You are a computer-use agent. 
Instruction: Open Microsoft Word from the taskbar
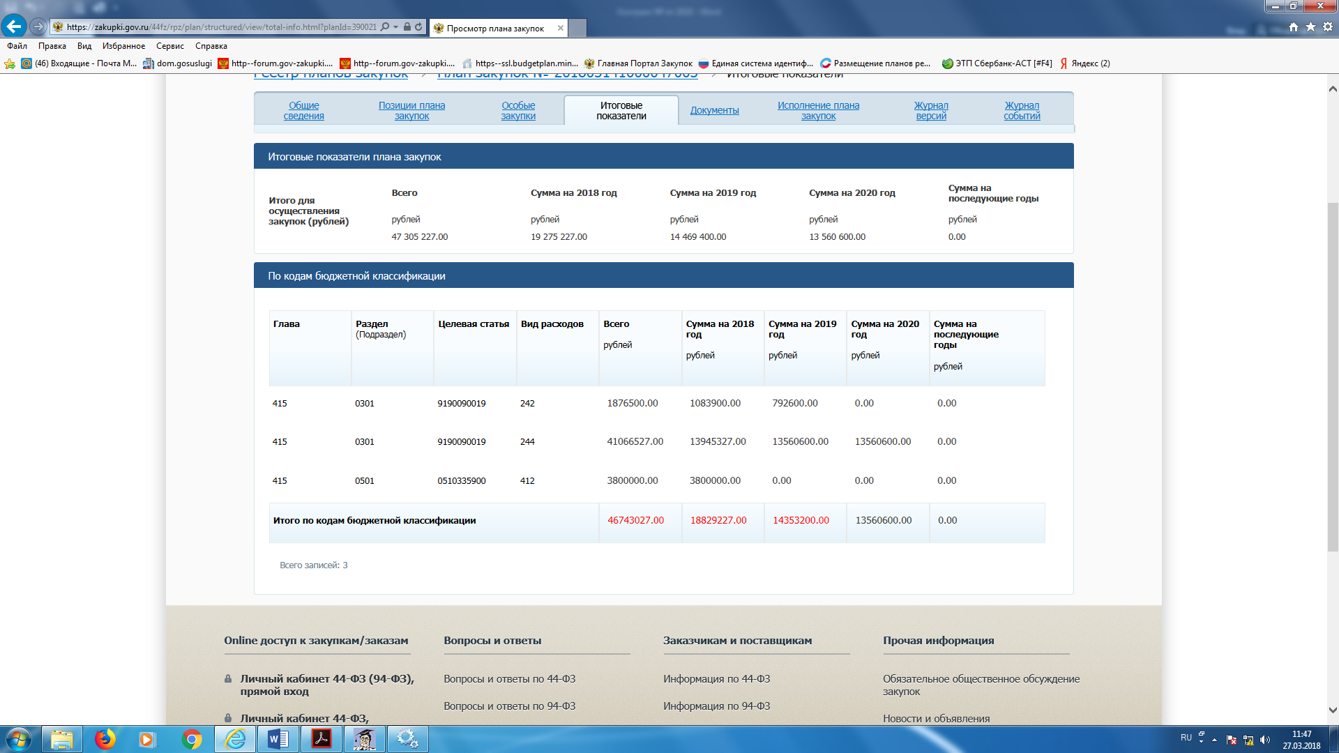click(278, 738)
